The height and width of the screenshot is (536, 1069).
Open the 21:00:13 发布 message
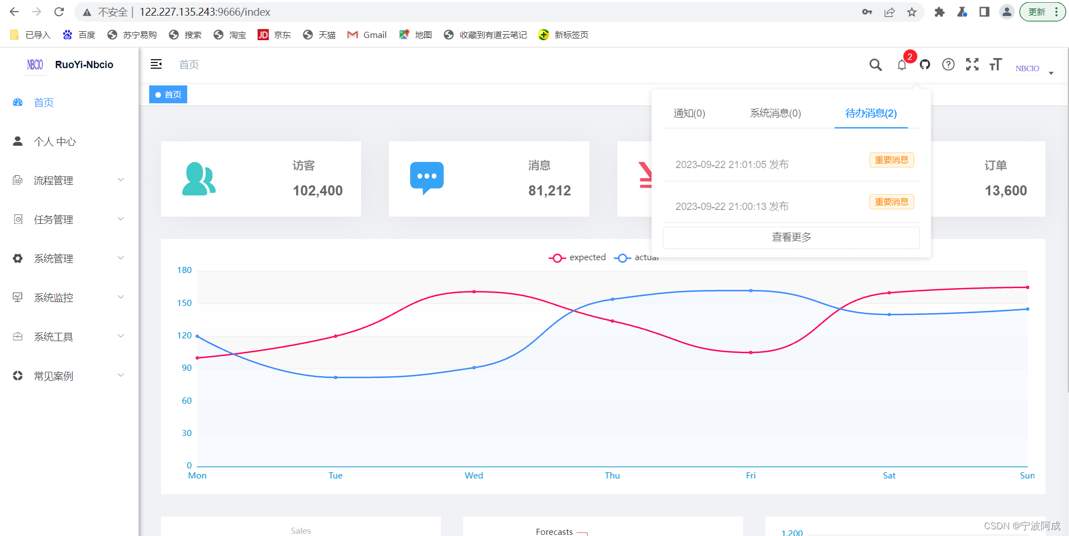[x=732, y=207]
